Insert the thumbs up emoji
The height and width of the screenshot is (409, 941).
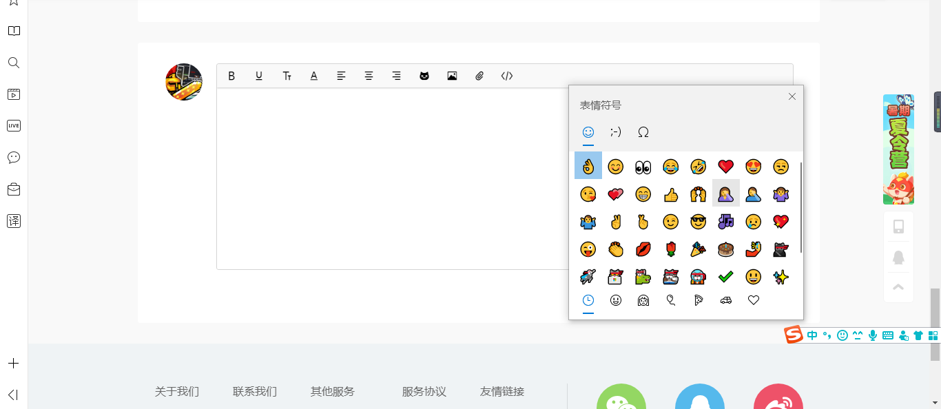tap(671, 194)
